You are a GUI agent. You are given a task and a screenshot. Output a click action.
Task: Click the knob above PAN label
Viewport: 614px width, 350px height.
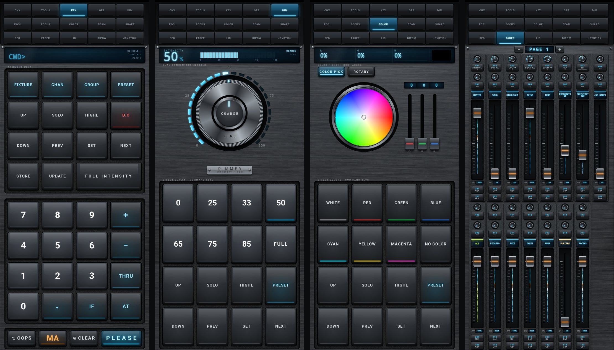(565, 59)
